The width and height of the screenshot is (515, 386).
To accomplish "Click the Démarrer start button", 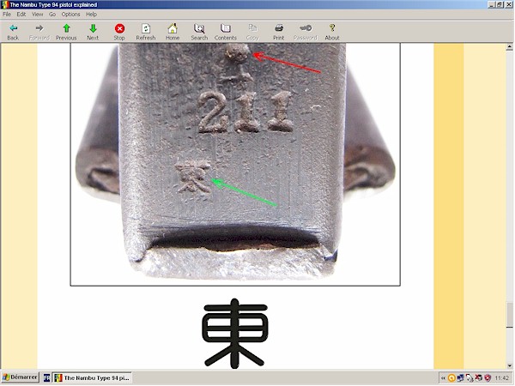I will tap(20, 377).
